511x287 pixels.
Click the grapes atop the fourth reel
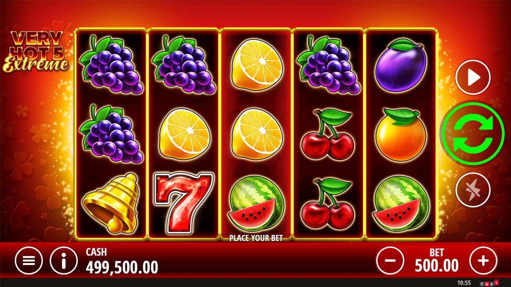coord(328,65)
